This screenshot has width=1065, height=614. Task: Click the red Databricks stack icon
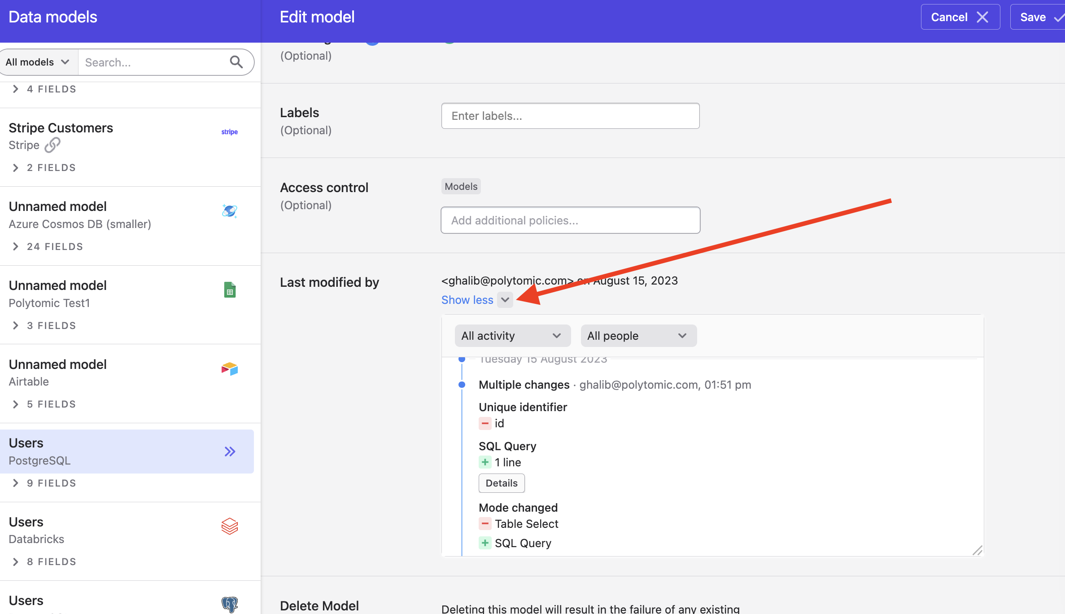tap(229, 526)
